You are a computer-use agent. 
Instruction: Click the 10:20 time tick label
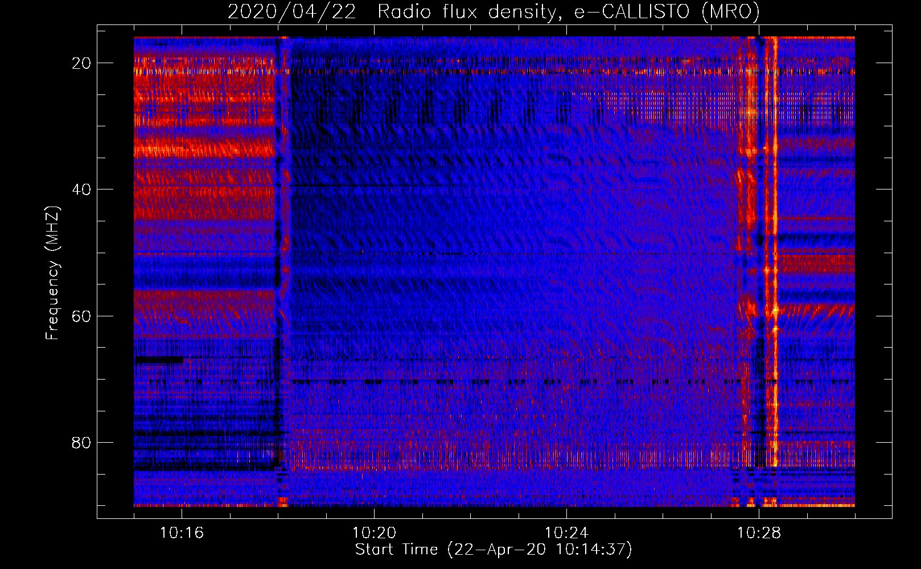pyautogui.click(x=374, y=533)
